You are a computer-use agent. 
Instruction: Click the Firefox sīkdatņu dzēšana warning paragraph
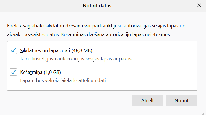point(96,30)
